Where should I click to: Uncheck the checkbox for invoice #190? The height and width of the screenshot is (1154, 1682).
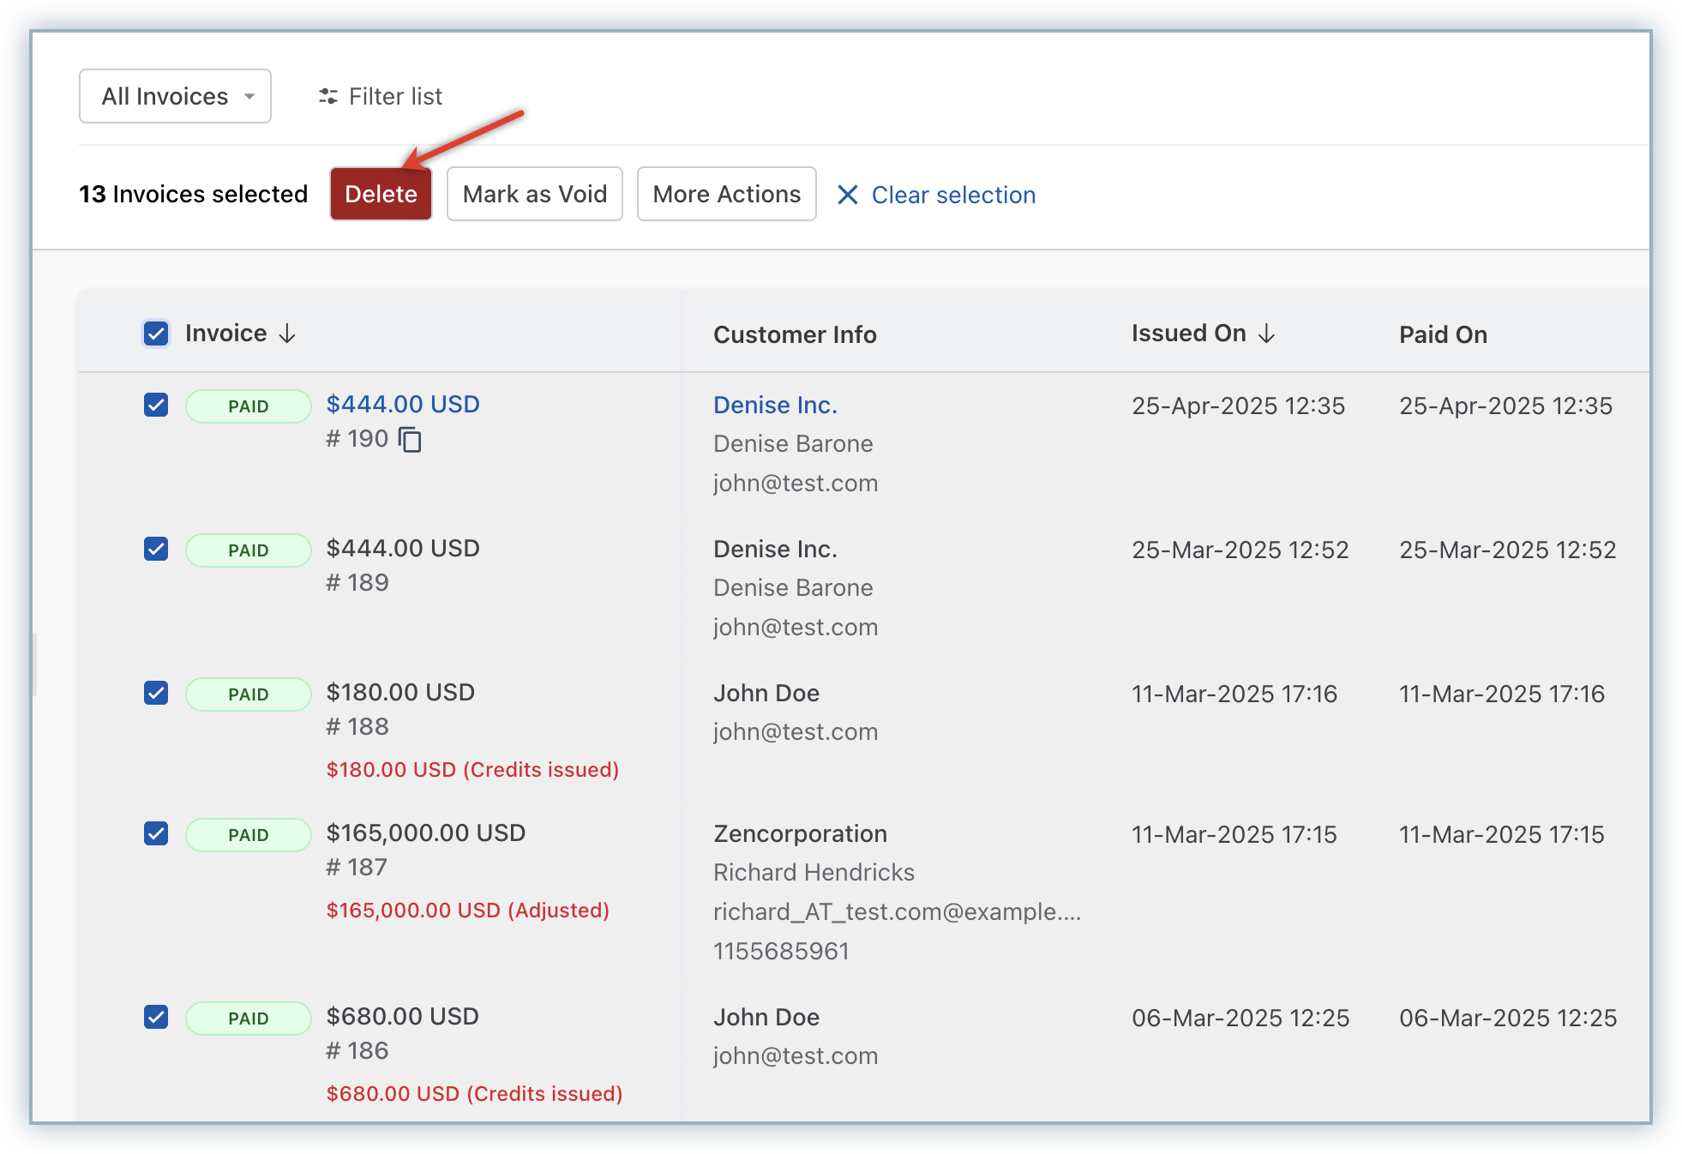pos(156,405)
